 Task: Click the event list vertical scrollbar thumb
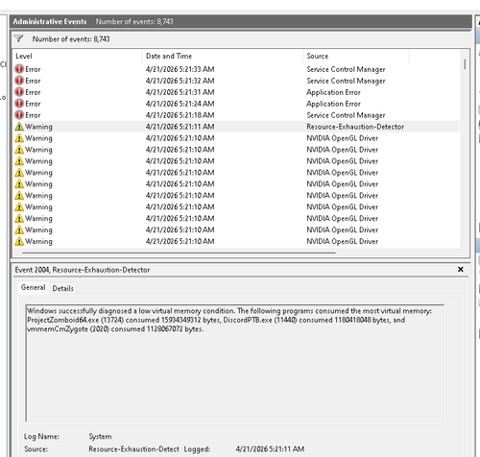coord(465,64)
